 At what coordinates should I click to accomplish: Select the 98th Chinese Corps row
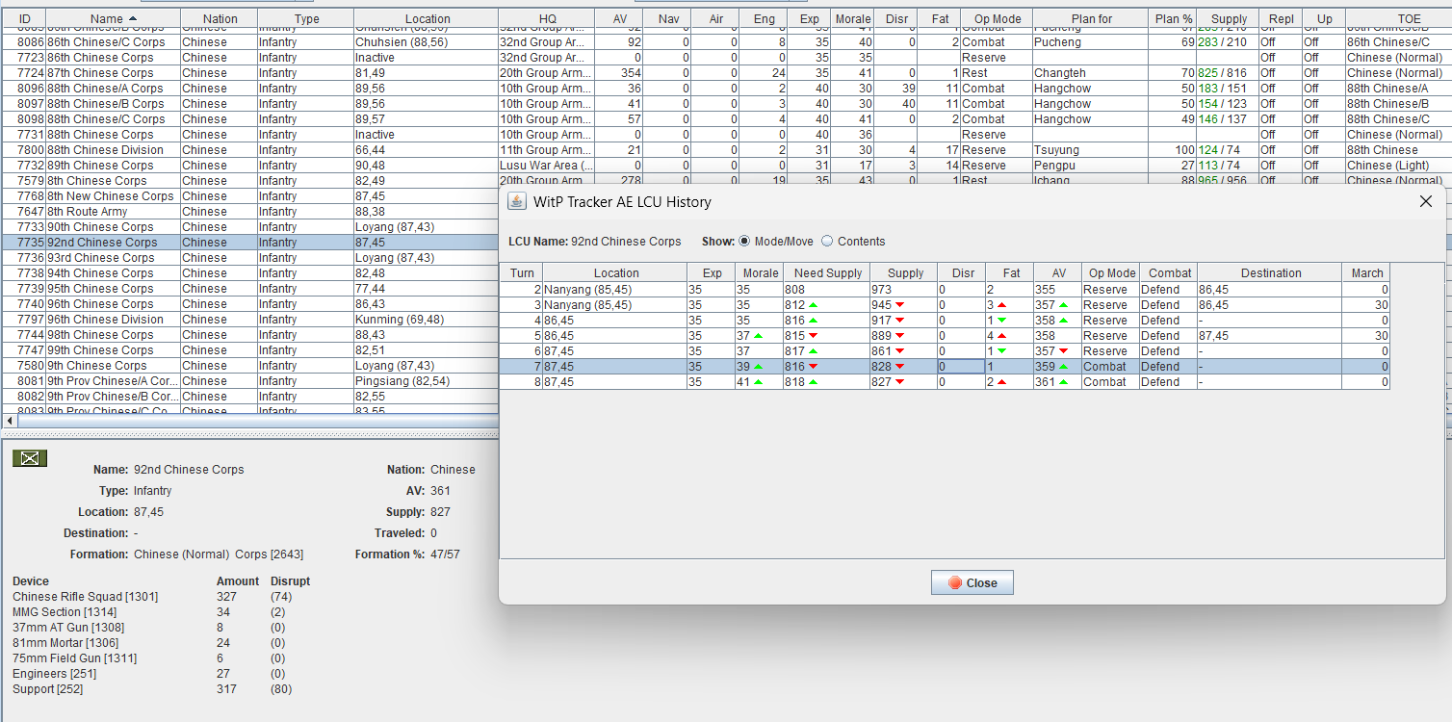coord(250,335)
